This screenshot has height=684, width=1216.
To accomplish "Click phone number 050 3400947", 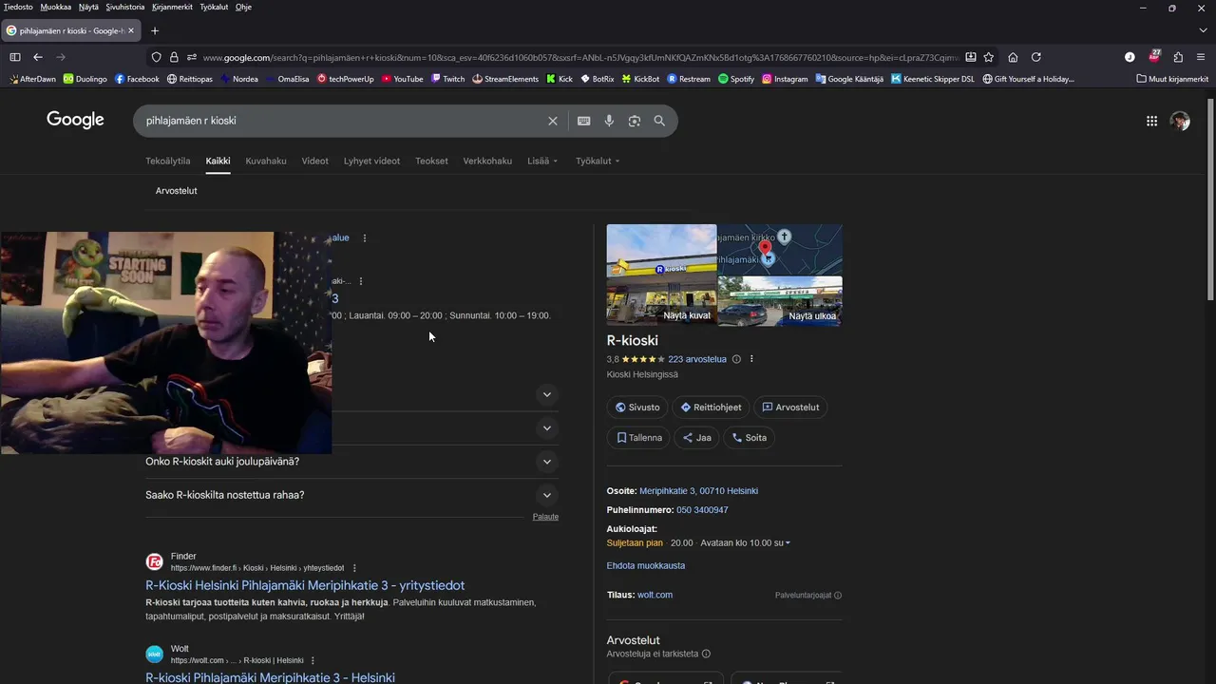I will pyautogui.click(x=702, y=510).
